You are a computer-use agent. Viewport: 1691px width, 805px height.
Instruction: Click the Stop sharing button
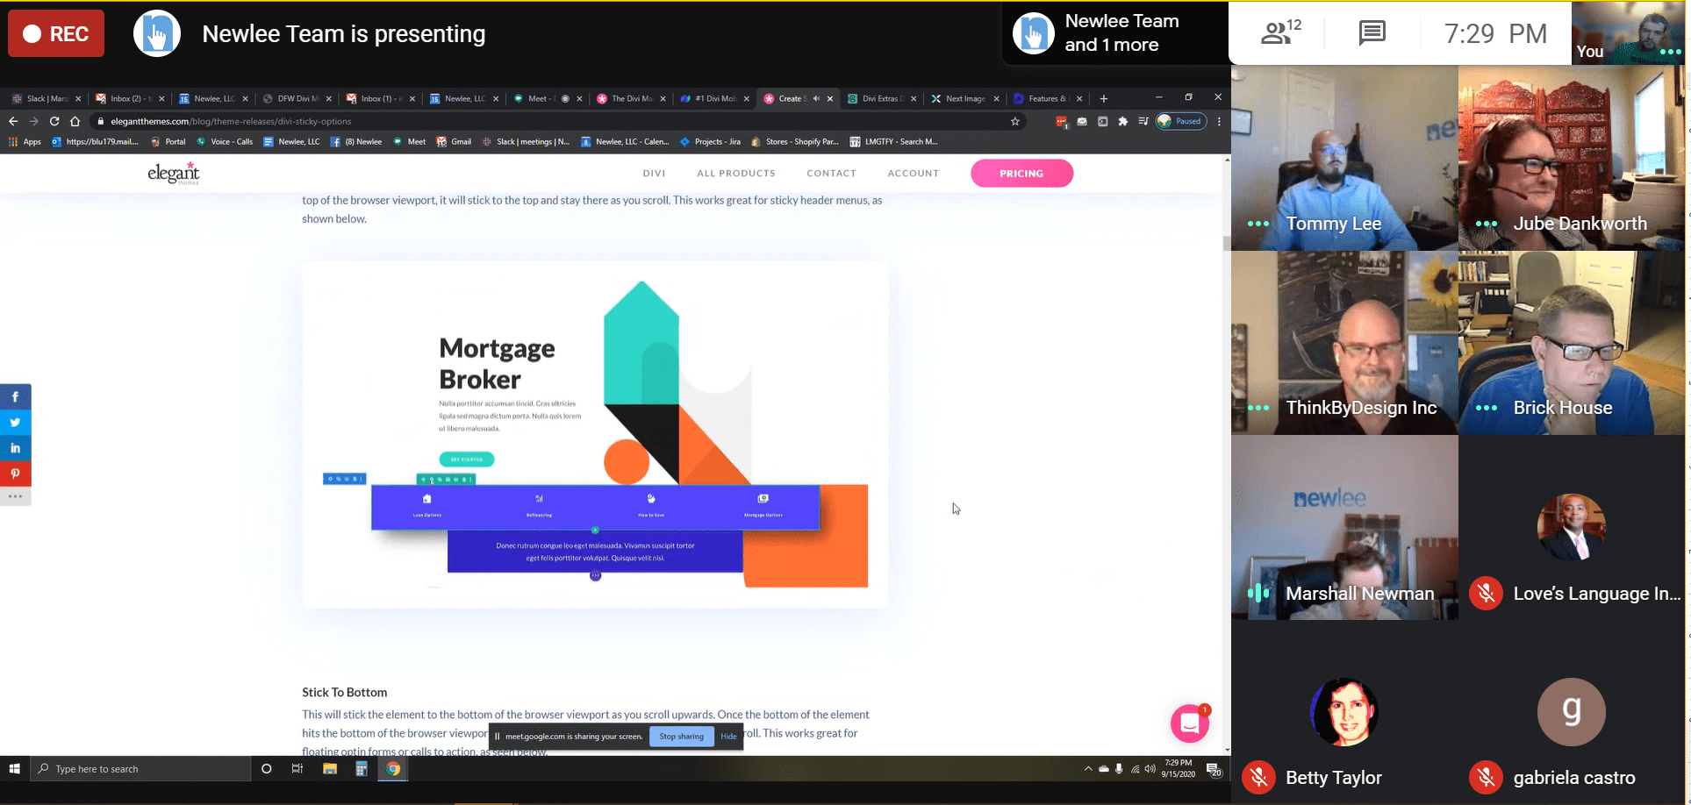click(x=681, y=737)
